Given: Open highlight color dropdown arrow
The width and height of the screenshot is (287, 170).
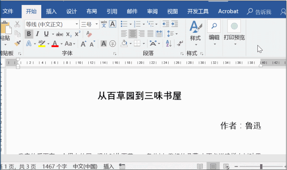Looking at the screenshot, I should click(48, 44).
